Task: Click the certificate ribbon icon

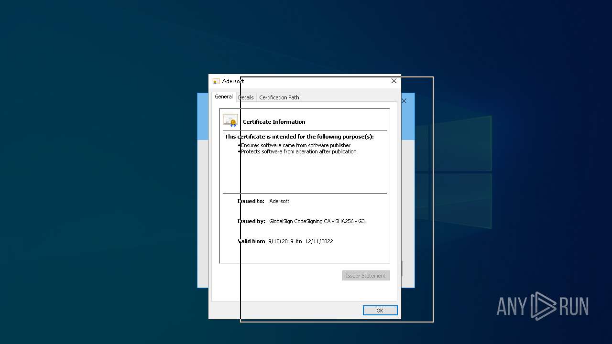Action: (230, 120)
